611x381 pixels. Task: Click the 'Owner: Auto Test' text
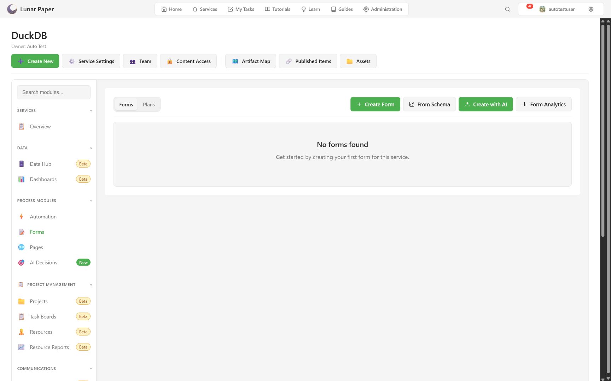tap(29, 47)
